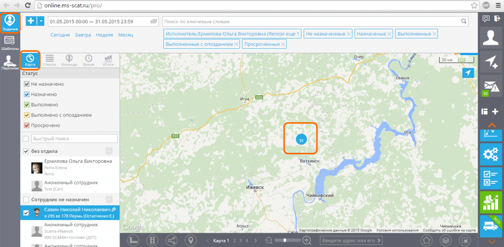Viewport: 504px width, 247px height.
Task: Open the map layers stack icon
Action: (445, 240)
